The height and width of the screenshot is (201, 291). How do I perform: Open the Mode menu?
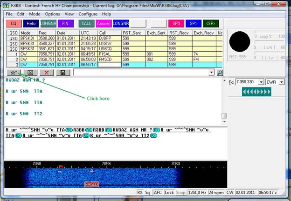point(35,14)
